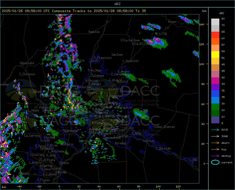This screenshot has width=235, height=190.
Task: Select the red 60 dBZ color swatch
Action: [x=215, y=35]
